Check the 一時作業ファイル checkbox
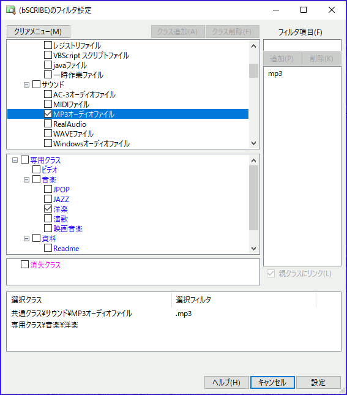The image size is (347, 395). 48,75
